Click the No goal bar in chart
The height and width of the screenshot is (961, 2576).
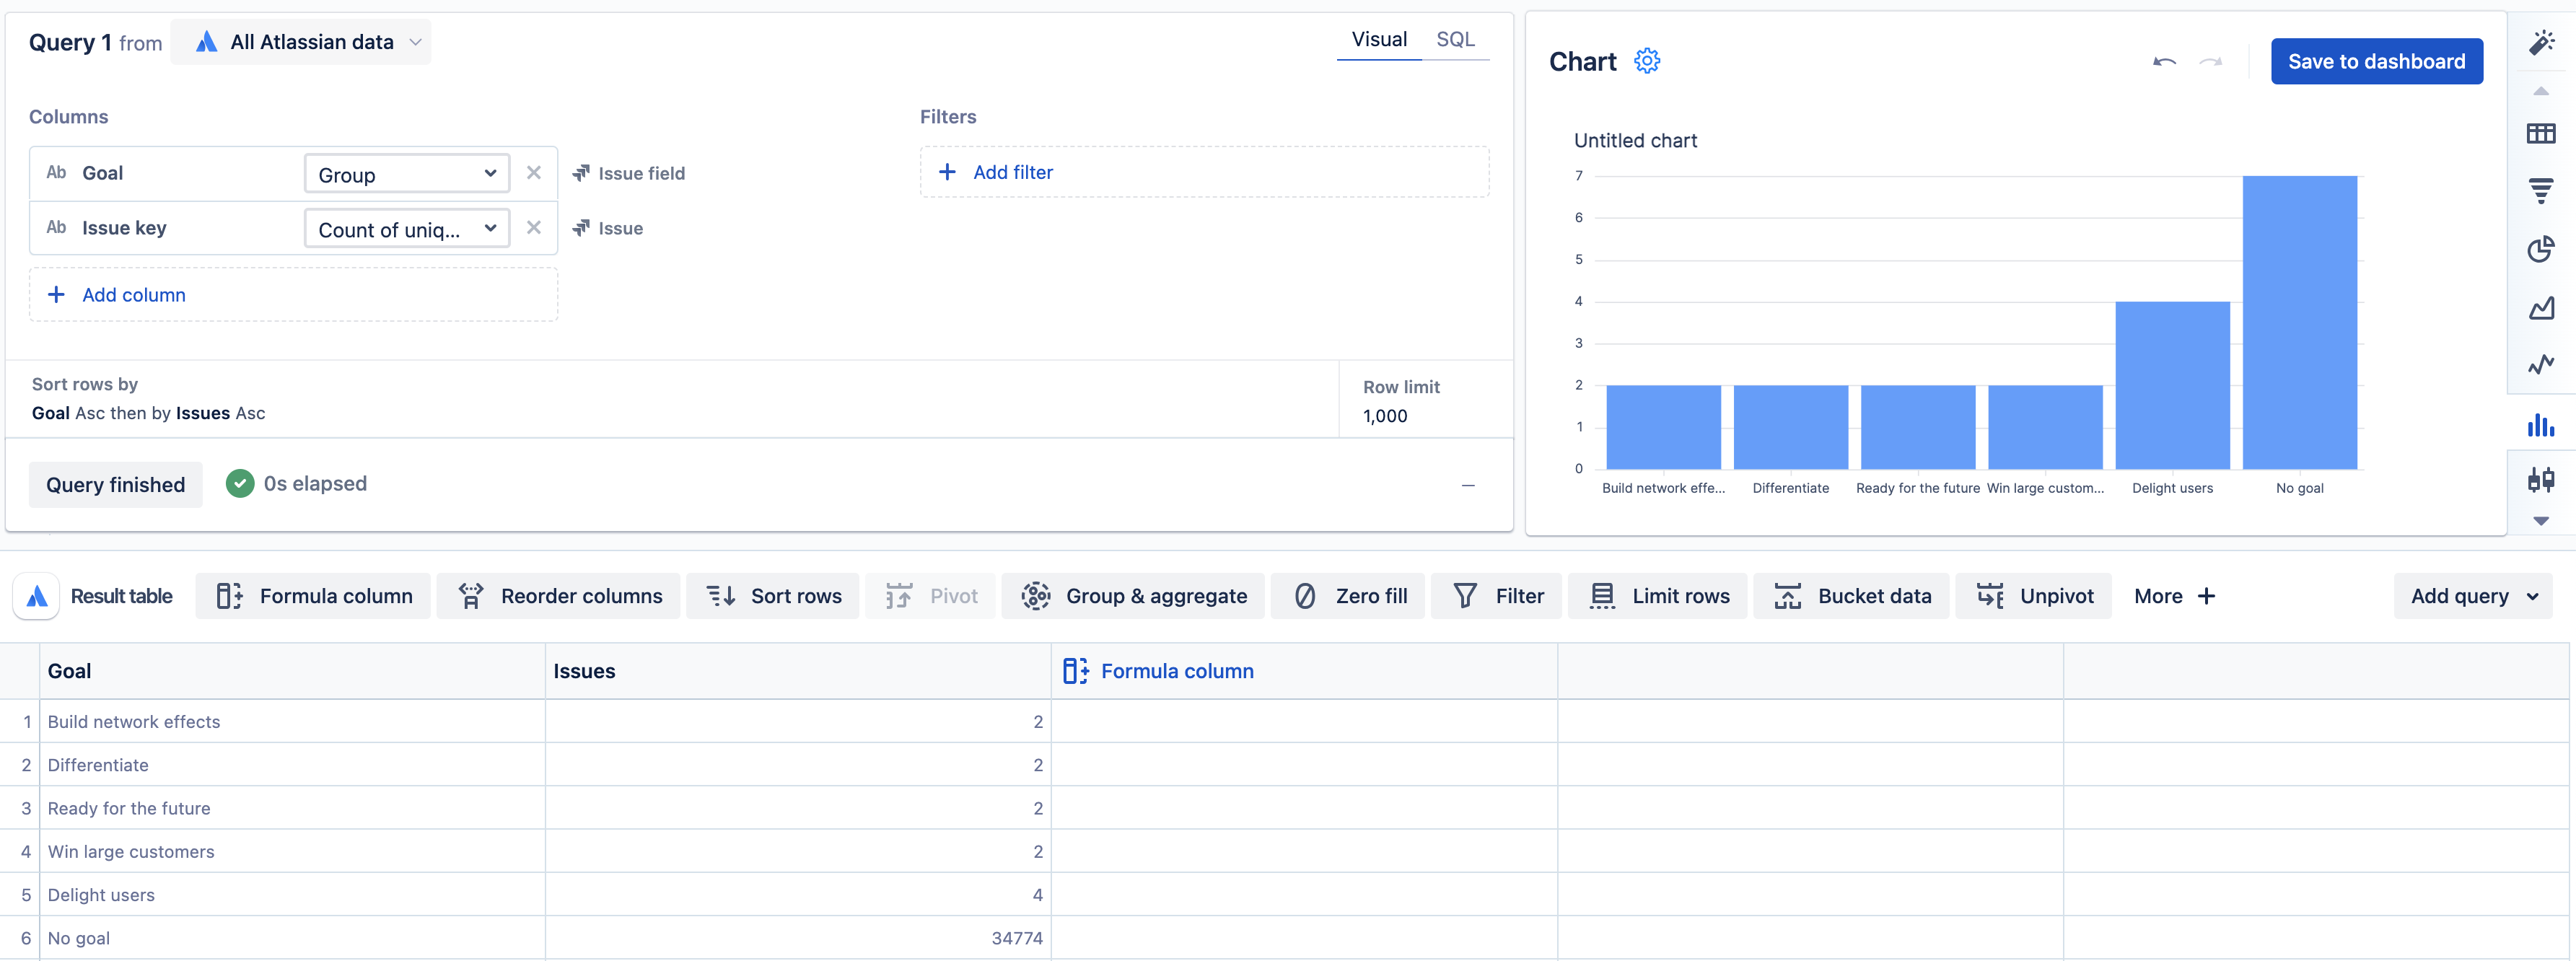pyautogui.click(x=2299, y=322)
